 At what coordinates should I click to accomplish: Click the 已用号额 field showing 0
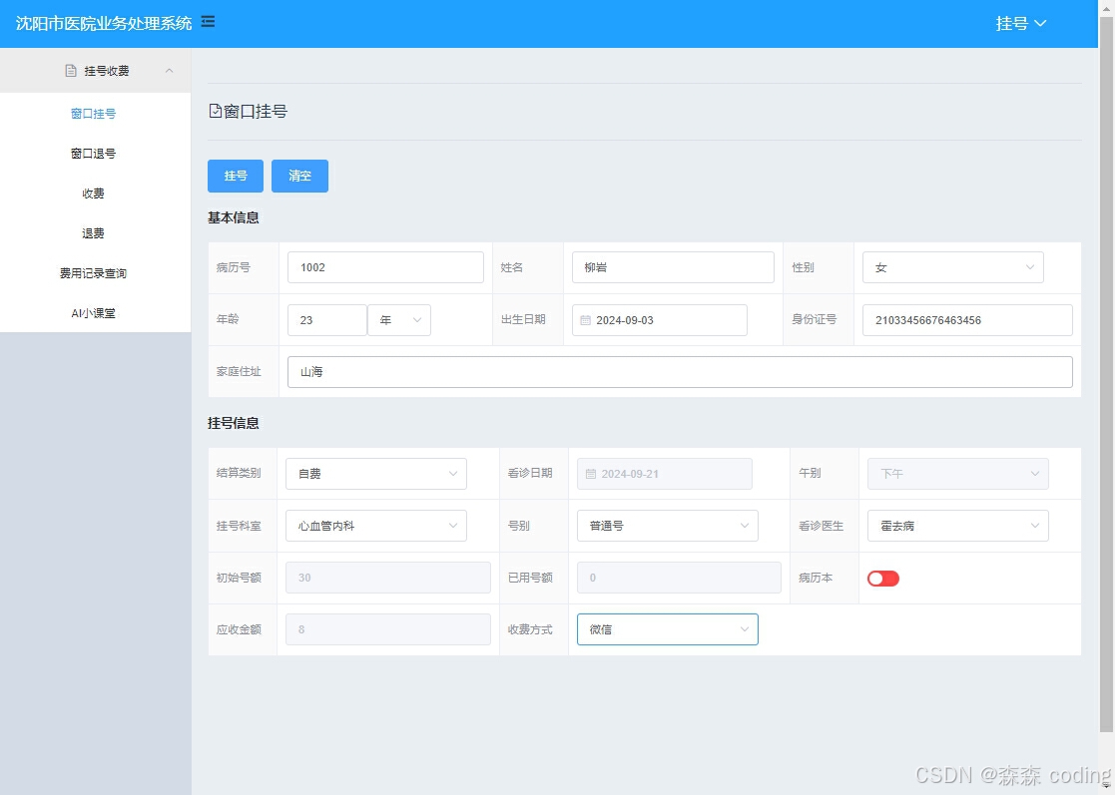tap(679, 578)
